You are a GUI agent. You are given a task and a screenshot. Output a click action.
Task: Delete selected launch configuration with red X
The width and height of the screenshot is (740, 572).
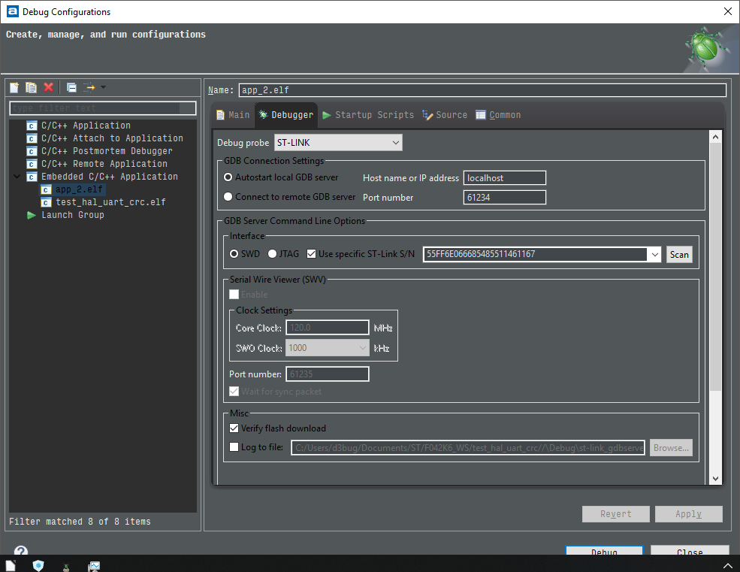(x=48, y=87)
